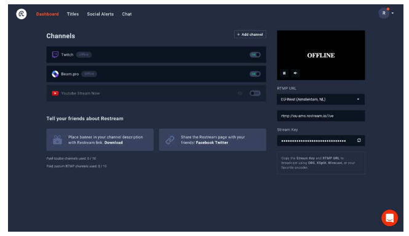
Task: Click the Beam.pro channel name
Action: pyautogui.click(x=70, y=74)
